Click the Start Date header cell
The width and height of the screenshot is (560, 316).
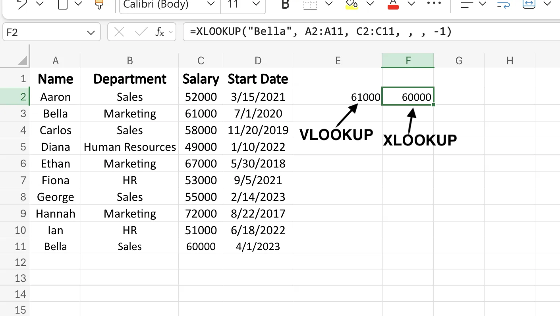coord(258,79)
